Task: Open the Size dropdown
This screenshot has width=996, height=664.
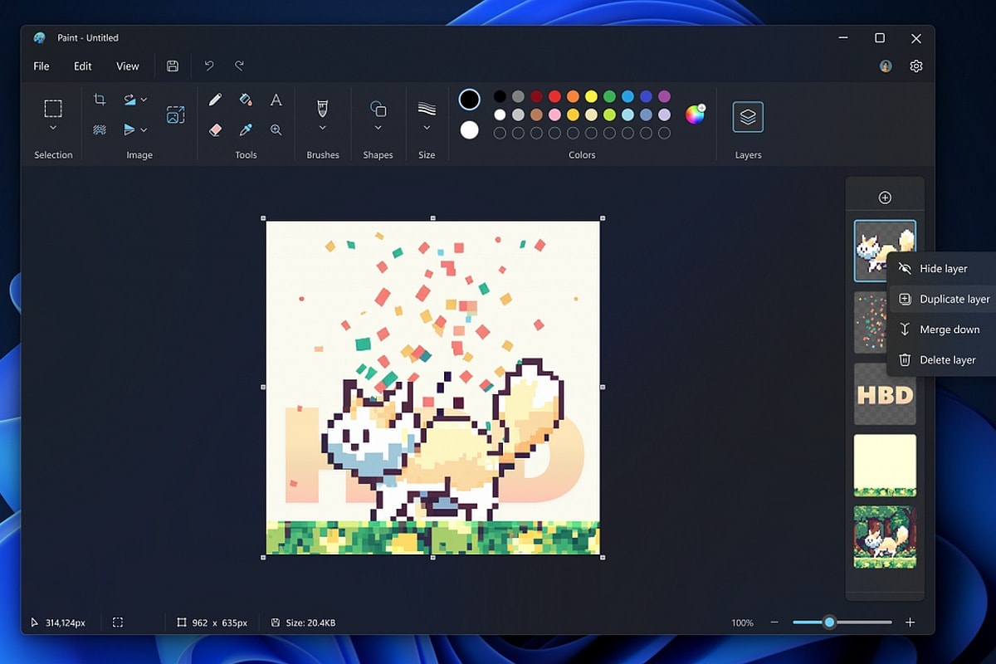Action: pyautogui.click(x=427, y=116)
